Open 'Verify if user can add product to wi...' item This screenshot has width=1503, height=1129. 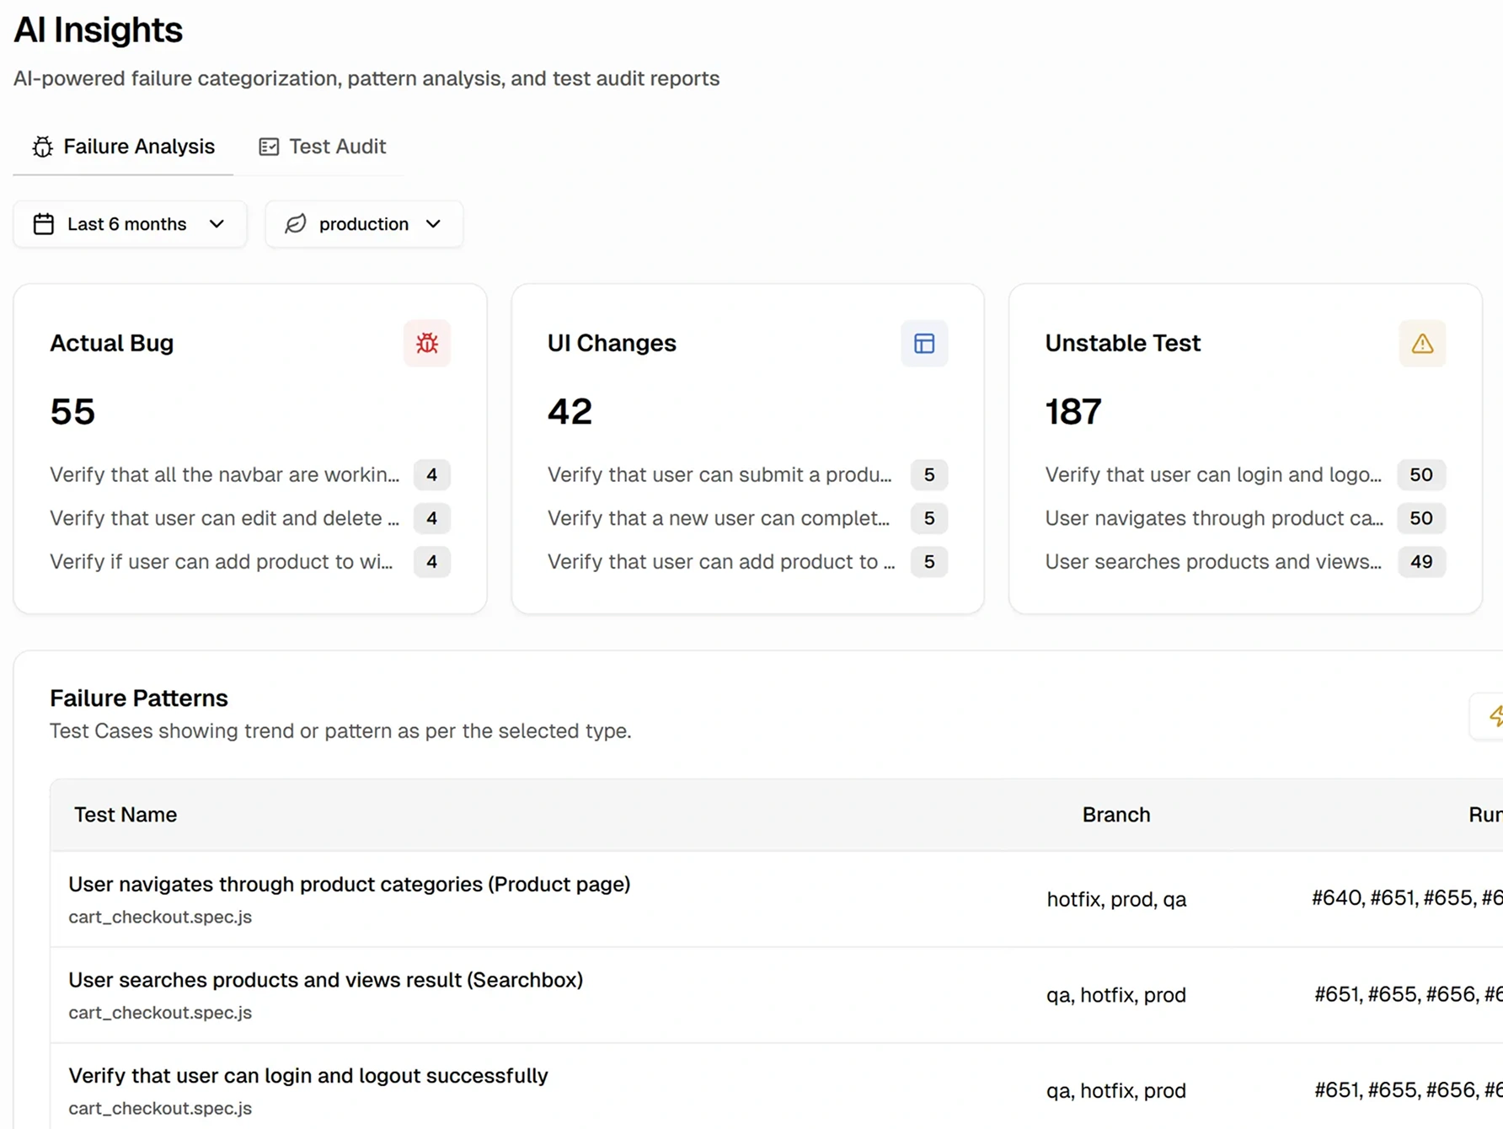point(222,562)
